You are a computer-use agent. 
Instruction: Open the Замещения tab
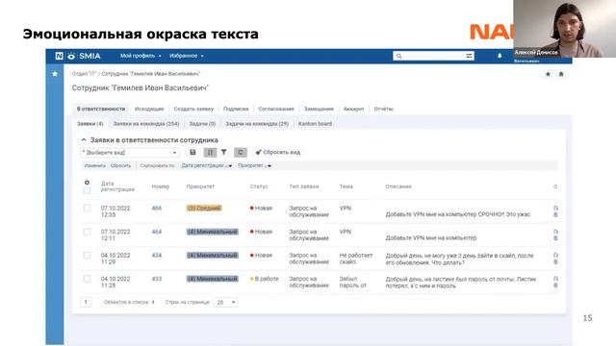coord(319,109)
